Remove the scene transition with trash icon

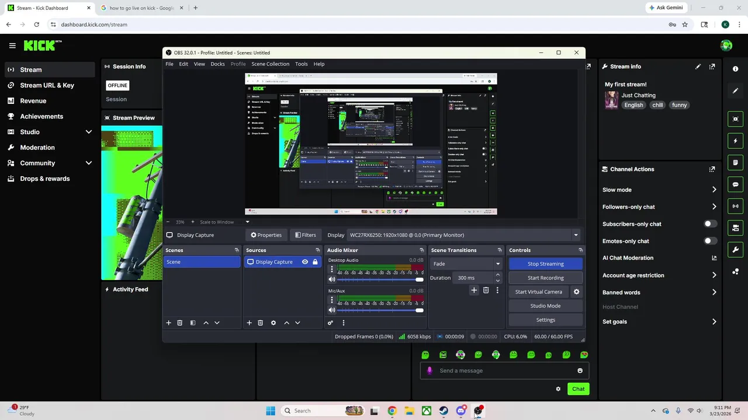click(486, 290)
